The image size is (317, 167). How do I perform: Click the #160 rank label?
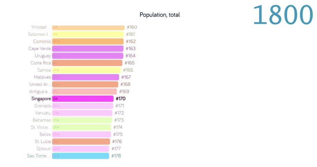[132, 27]
